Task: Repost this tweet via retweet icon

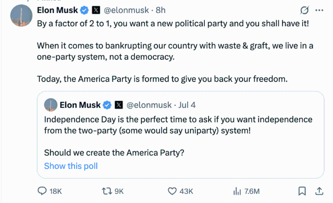Action: point(107,191)
